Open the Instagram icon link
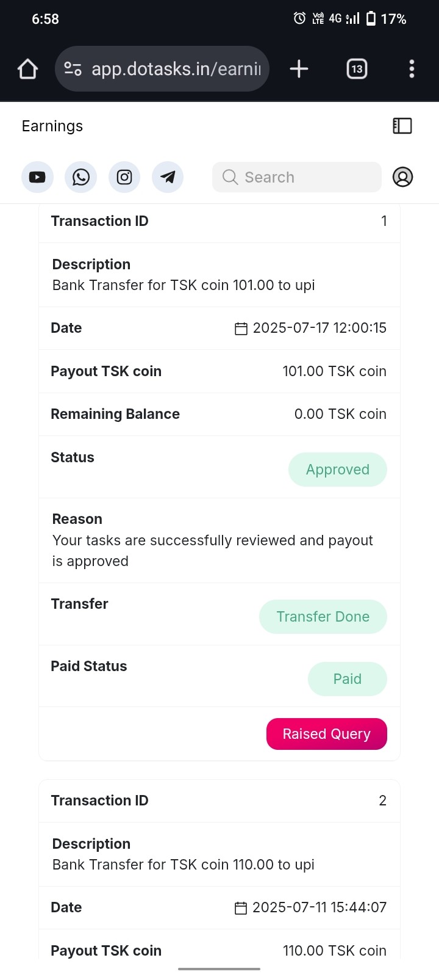The width and height of the screenshot is (439, 977). (x=124, y=177)
